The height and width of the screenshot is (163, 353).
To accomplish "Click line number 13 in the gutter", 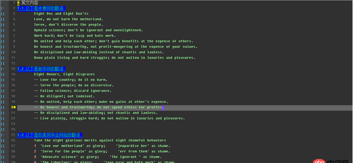I will tap(13, 69).
